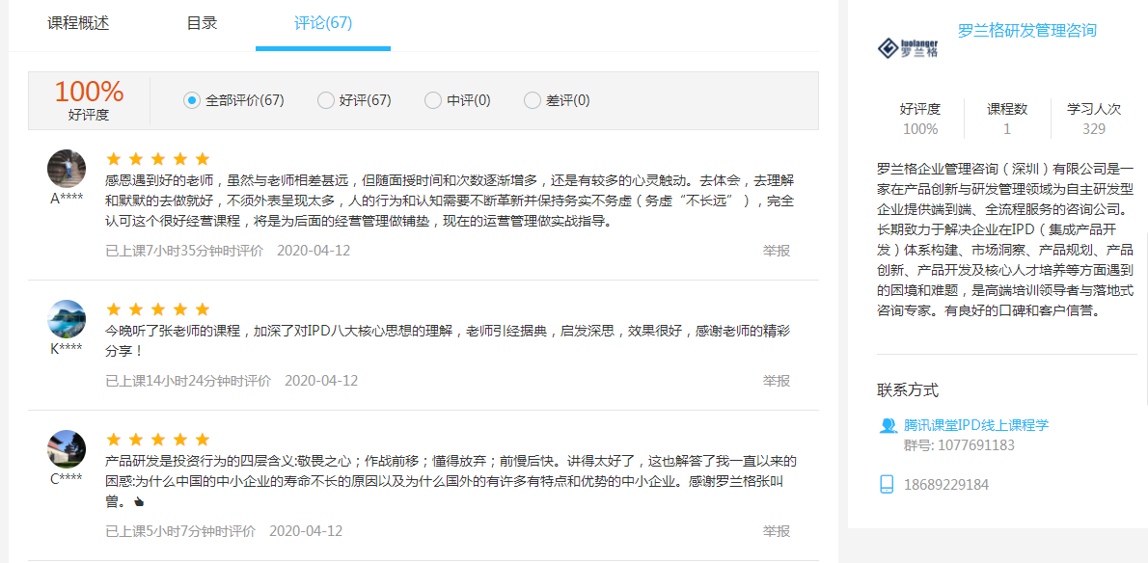Click the Tencent Classroom group person icon
The width and height of the screenshot is (1148, 563).
pos(888,425)
